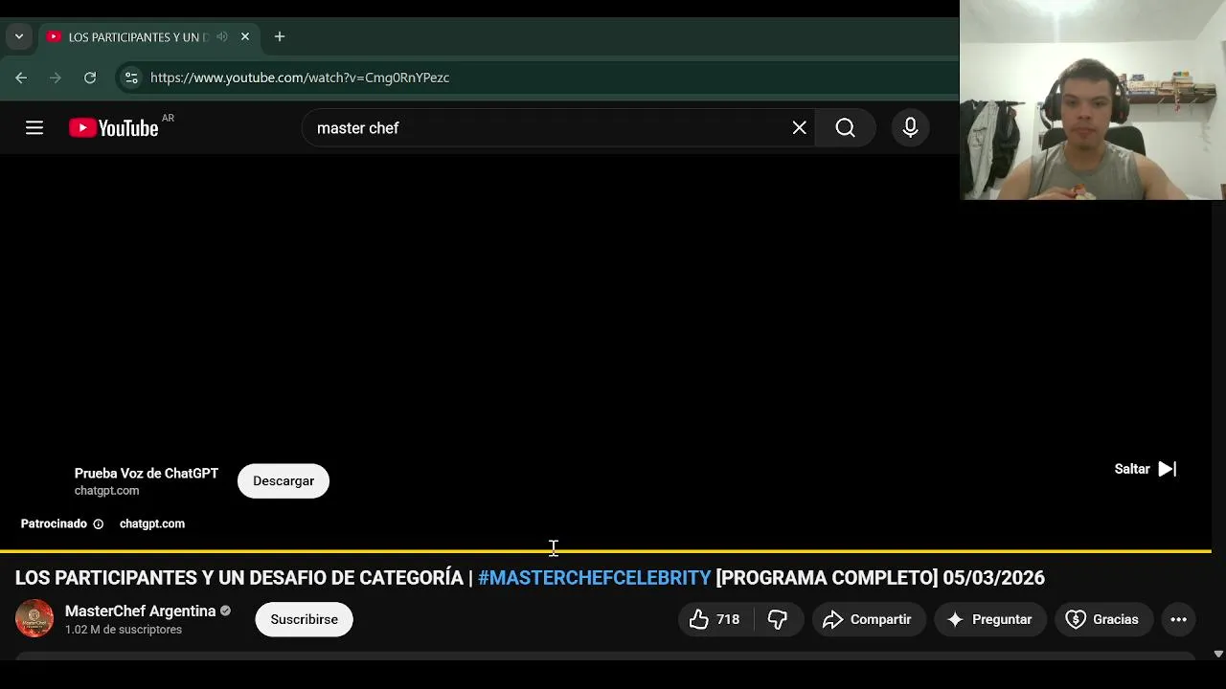Screen dimensions: 1226x689
Task: Click the 1.02 M de suscriptores text
Action: 124,630
